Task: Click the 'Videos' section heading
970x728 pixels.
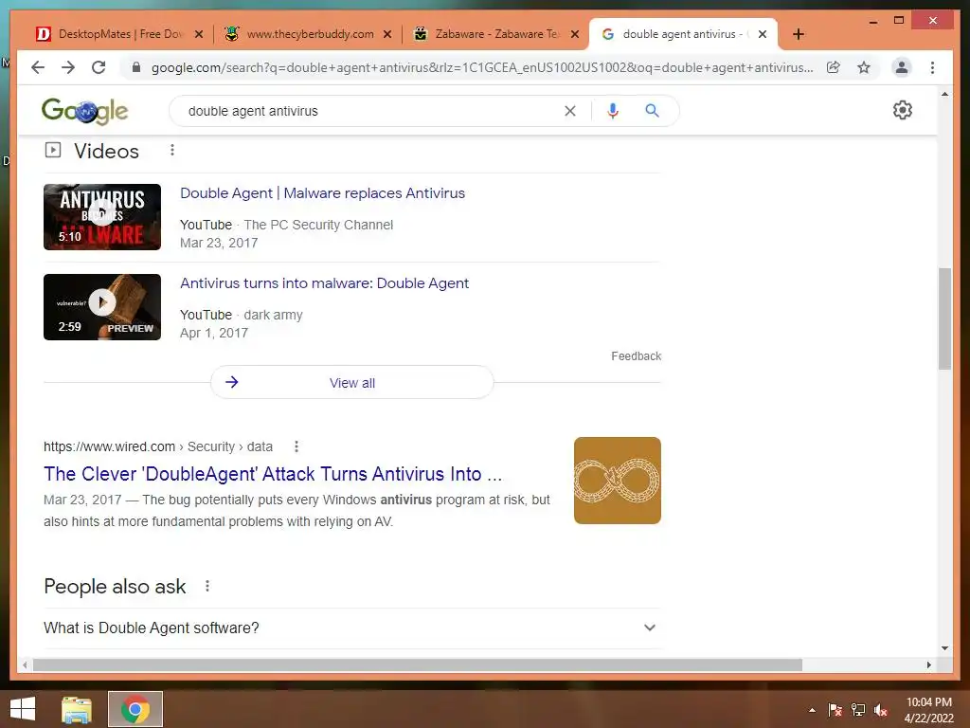Action: [106, 151]
